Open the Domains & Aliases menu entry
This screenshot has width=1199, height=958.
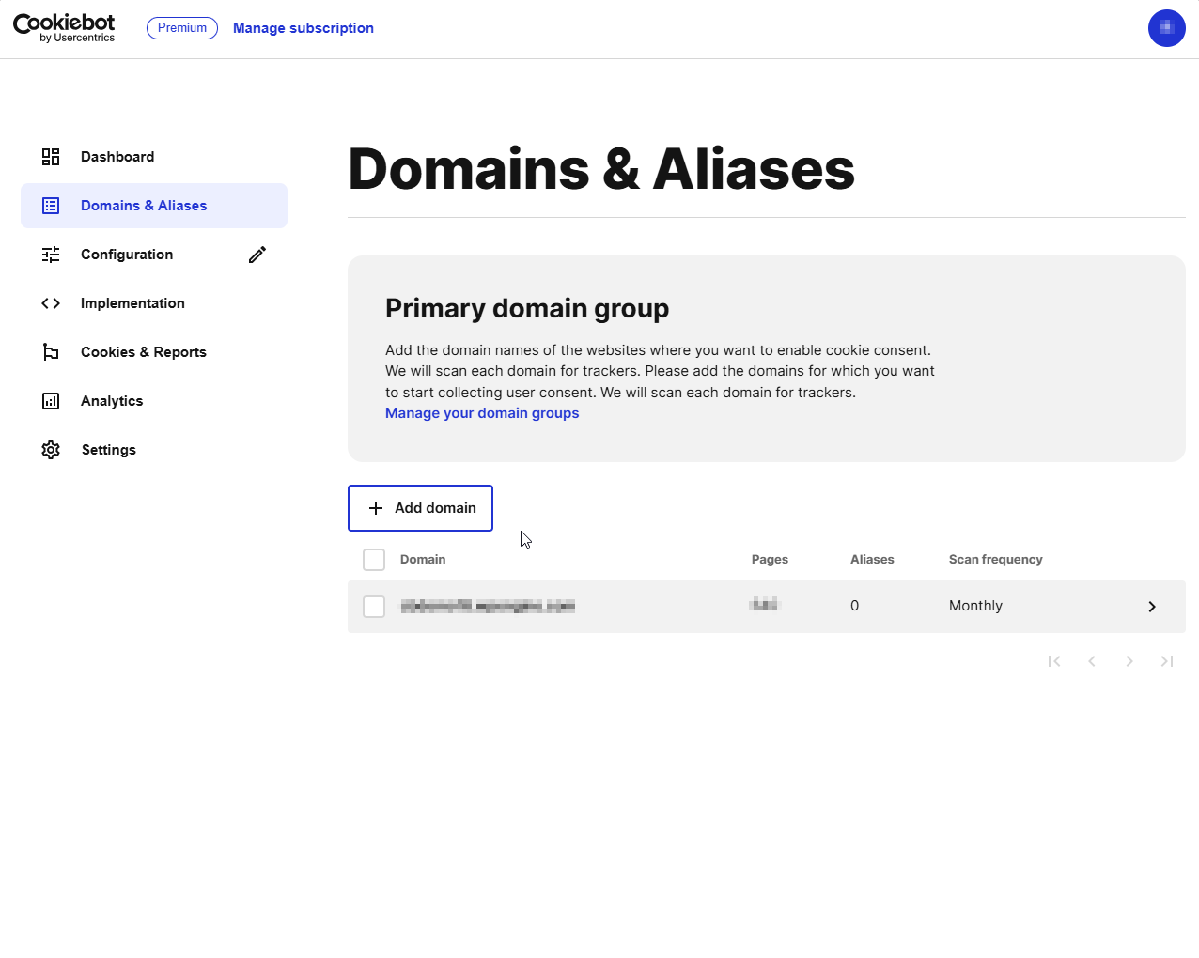coord(144,205)
